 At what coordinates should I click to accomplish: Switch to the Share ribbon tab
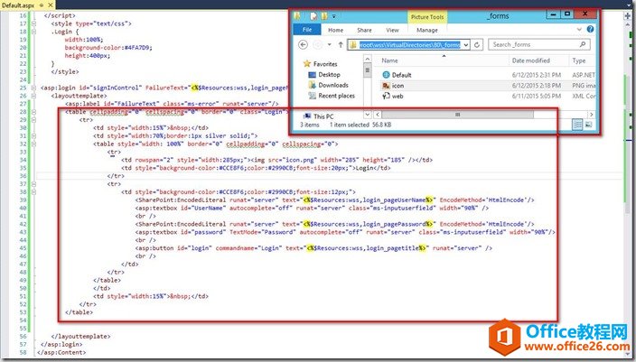point(364,30)
